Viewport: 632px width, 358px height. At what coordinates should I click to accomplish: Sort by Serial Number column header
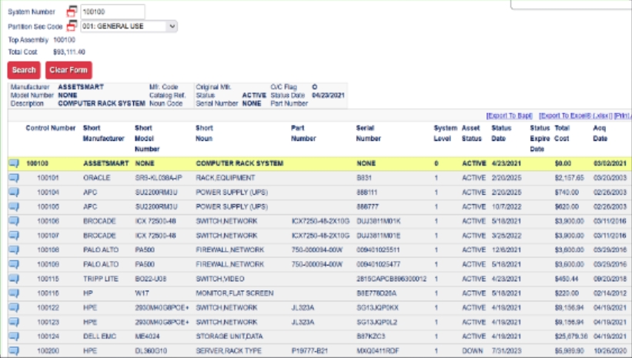[x=369, y=133]
